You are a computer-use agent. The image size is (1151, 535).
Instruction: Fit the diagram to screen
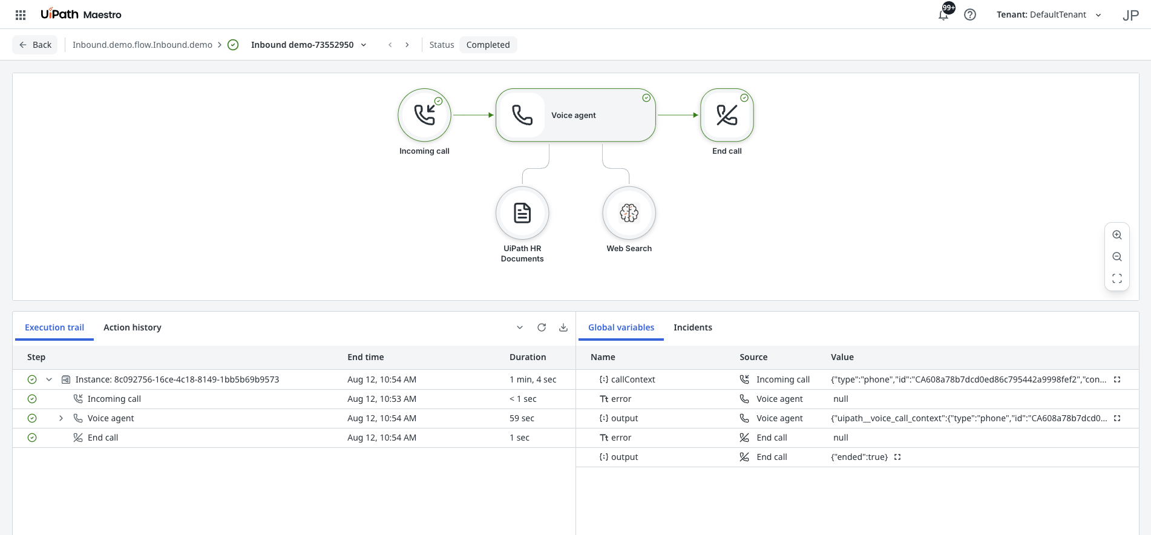coord(1117,278)
